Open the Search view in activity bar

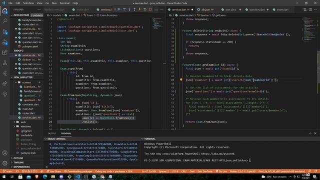pyautogui.click(x=4, y=21)
